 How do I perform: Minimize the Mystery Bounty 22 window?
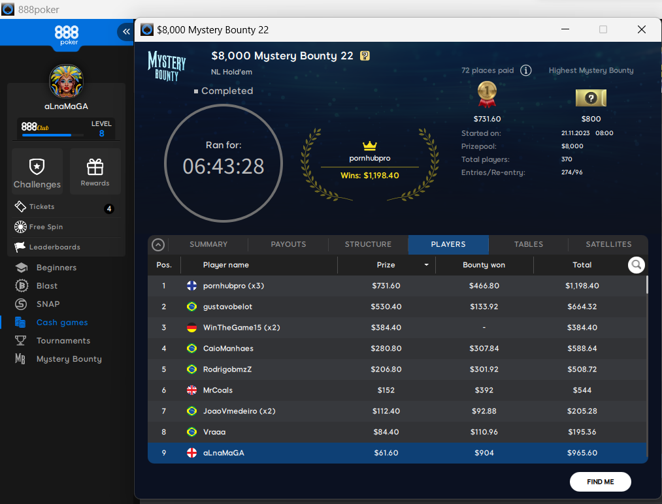coord(565,29)
